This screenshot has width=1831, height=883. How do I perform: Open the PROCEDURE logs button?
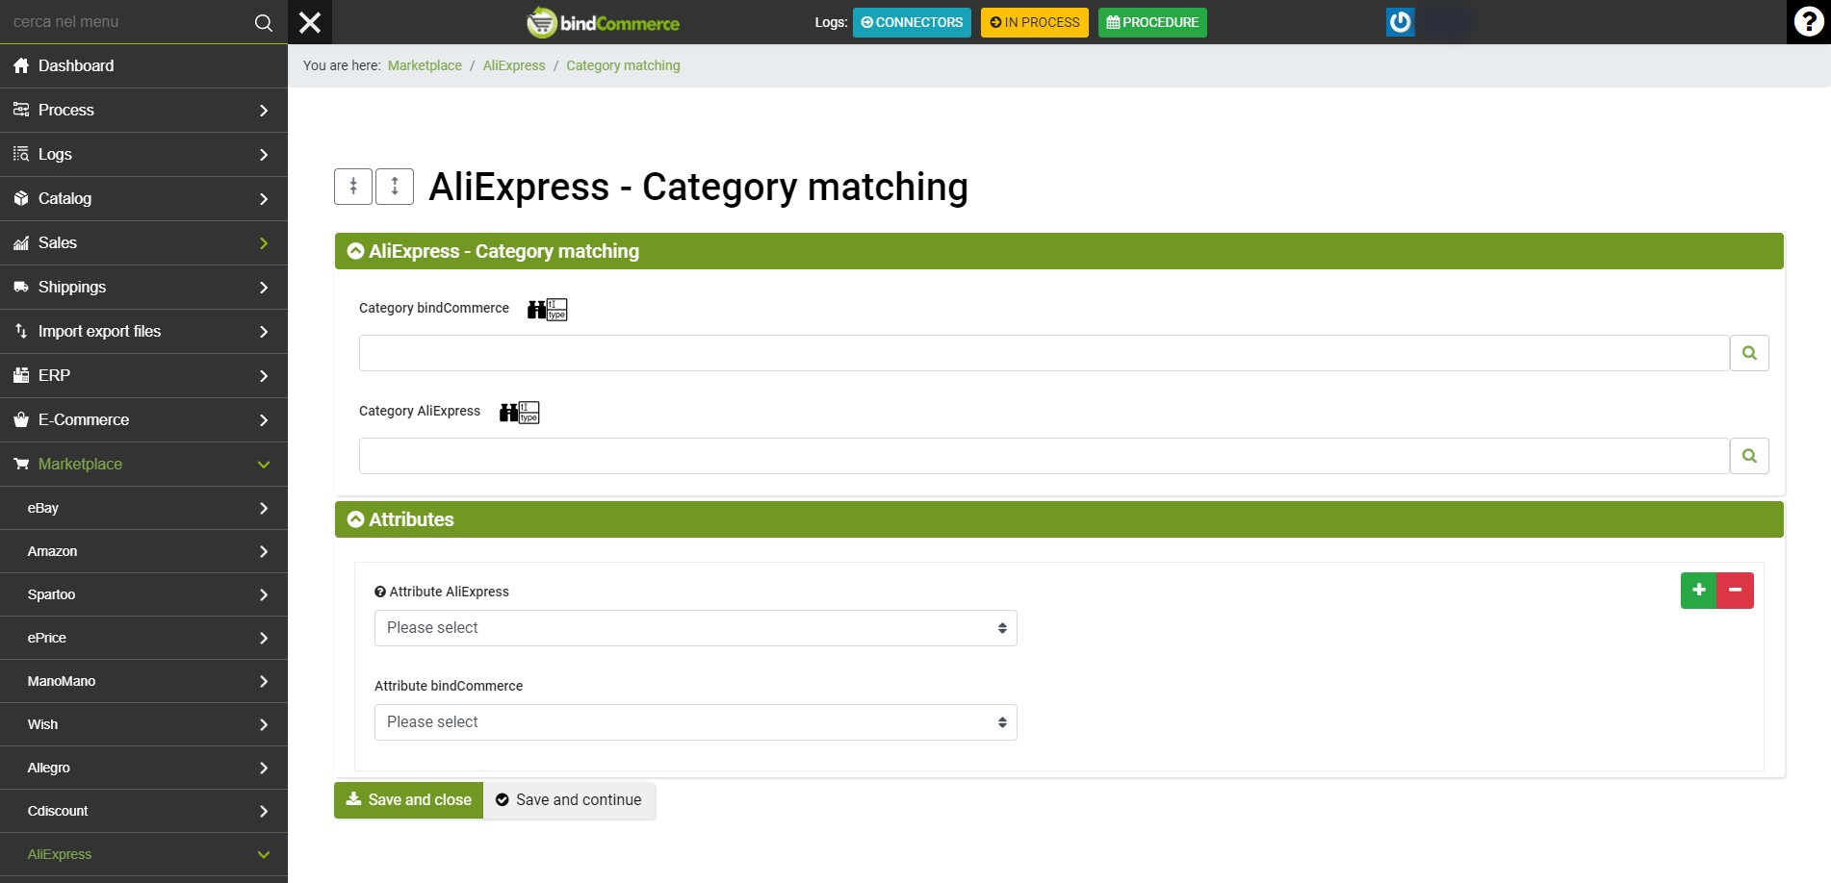(x=1152, y=22)
